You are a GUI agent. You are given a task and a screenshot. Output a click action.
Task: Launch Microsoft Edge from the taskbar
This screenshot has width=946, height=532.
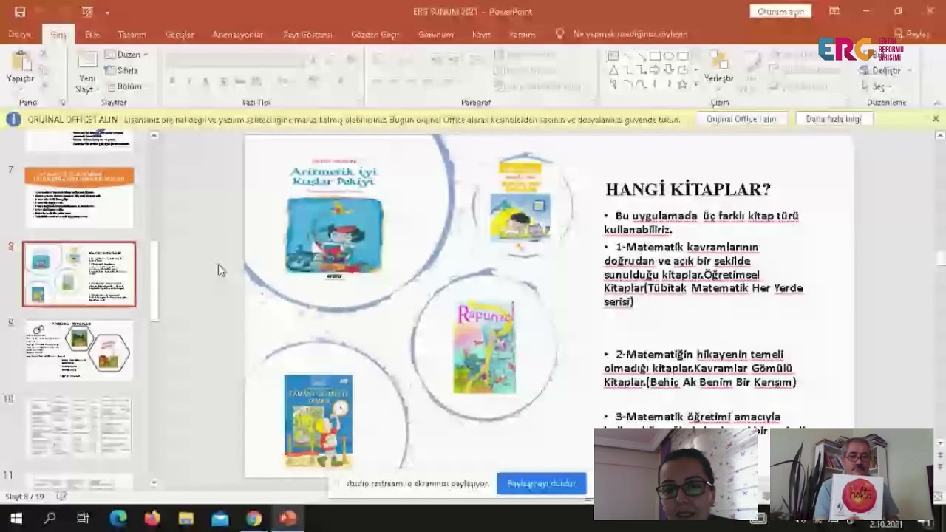(x=118, y=519)
